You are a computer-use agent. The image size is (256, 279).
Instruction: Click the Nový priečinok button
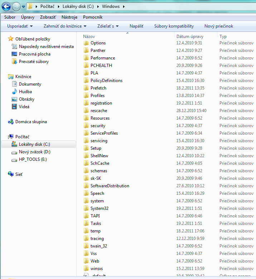point(218,26)
